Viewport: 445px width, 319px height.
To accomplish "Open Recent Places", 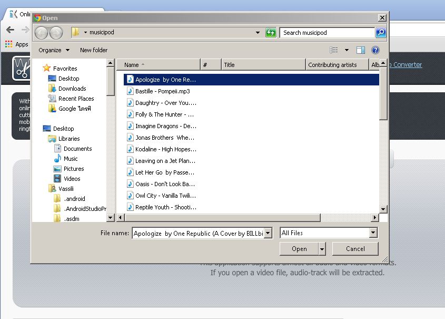I will click(71, 99).
